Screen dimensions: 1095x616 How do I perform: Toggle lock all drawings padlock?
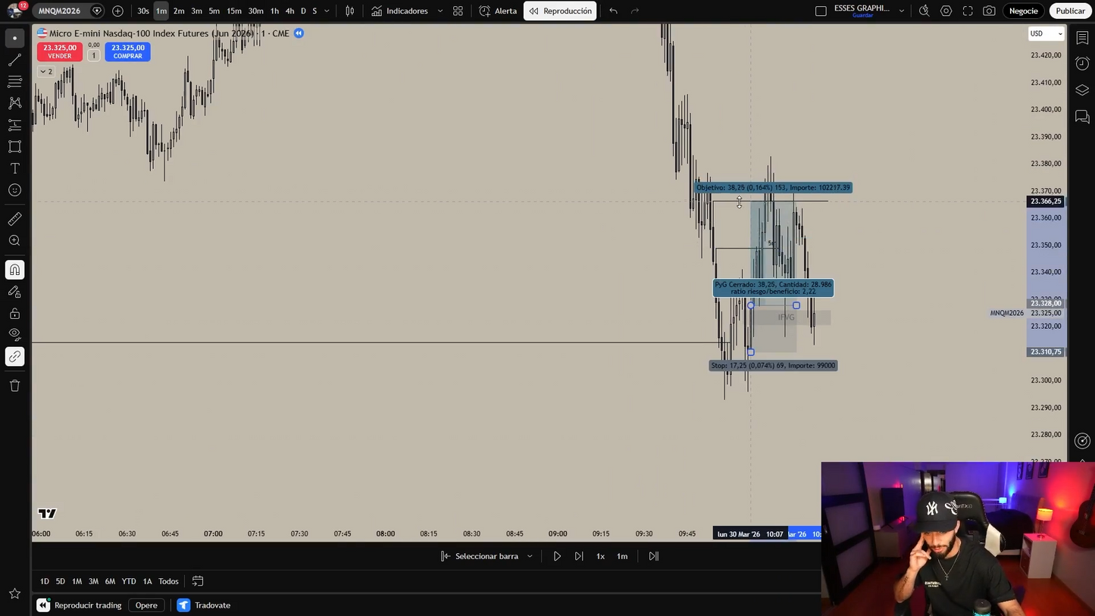(x=14, y=313)
